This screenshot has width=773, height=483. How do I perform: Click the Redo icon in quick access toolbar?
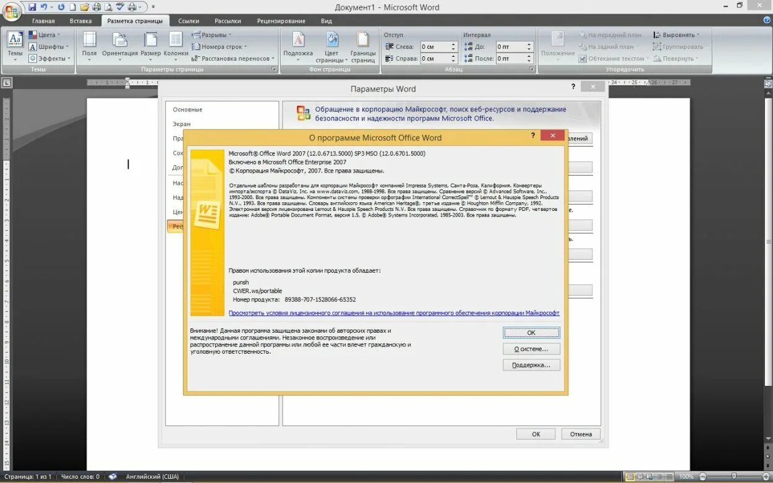[61, 7]
